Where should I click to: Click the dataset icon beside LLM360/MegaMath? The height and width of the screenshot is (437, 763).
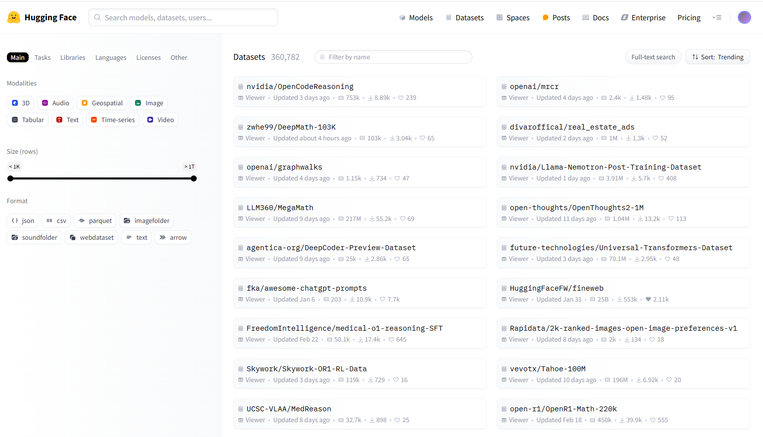pos(241,208)
